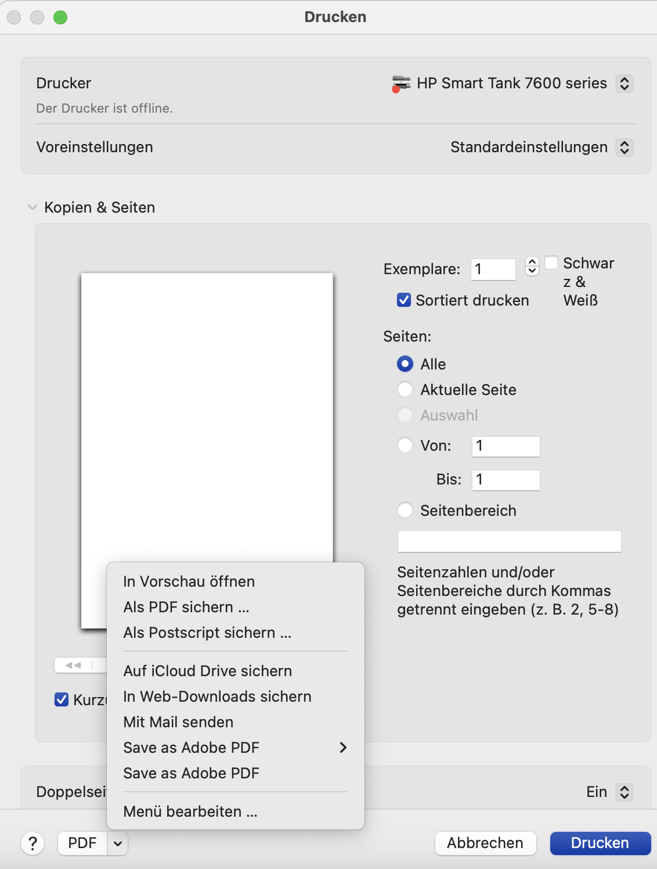Collapse the Kopien & Seiten section
Viewport: 657px width, 869px height.
pyautogui.click(x=33, y=207)
